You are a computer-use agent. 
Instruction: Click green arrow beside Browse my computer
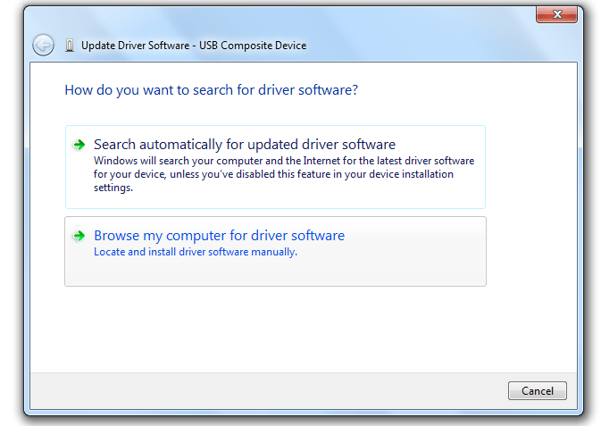(79, 237)
